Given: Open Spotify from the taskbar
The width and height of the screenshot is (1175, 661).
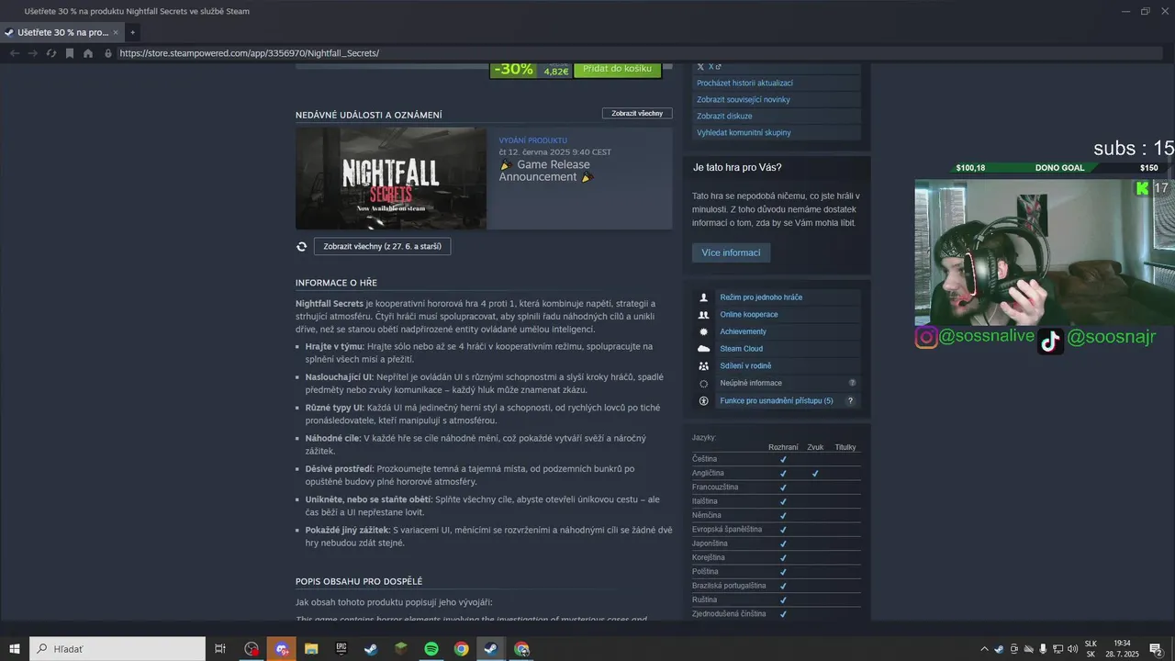Looking at the screenshot, I should click(x=431, y=649).
